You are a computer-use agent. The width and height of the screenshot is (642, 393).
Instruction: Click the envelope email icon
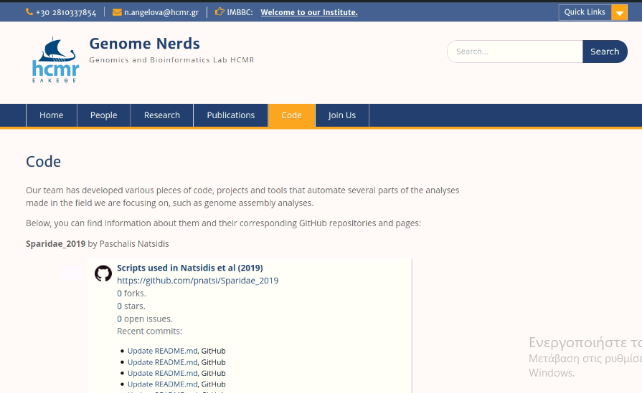[117, 12]
